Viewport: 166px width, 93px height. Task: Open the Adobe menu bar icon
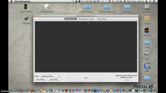tap(98, 1)
